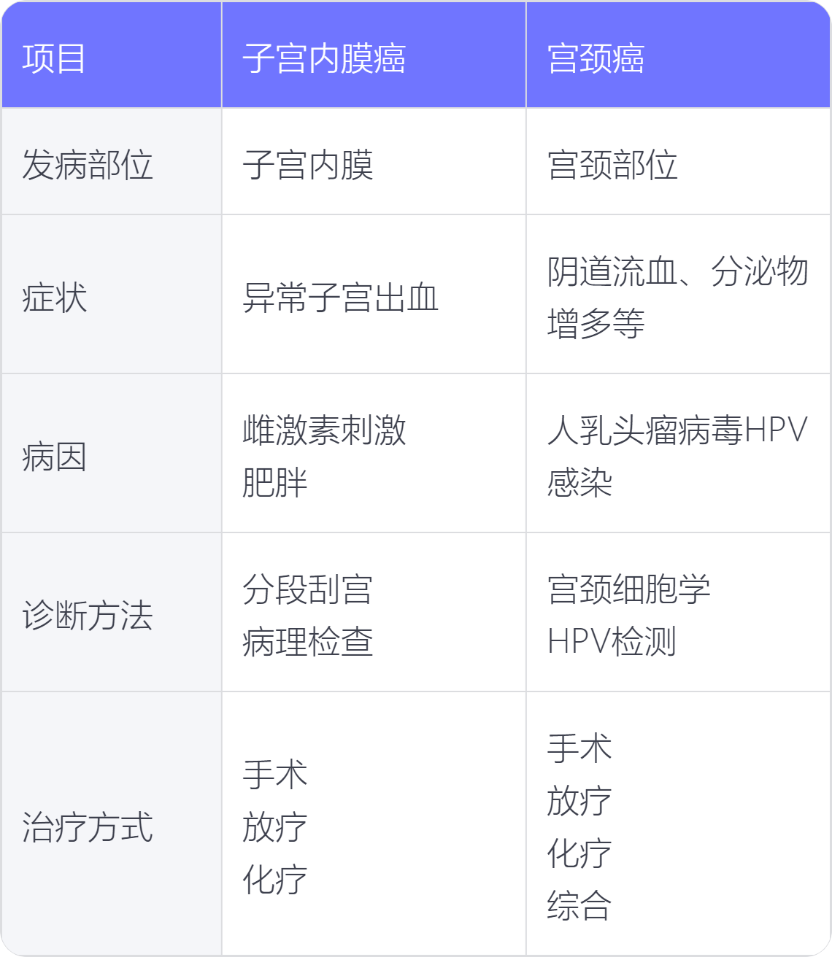Click 手术 under the 子宫内膜癌 column

click(x=275, y=774)
